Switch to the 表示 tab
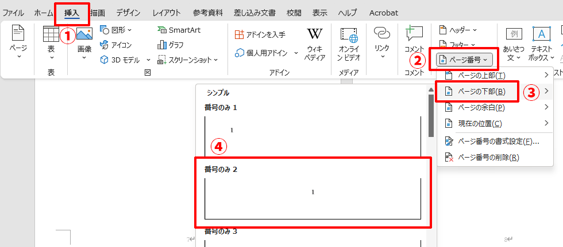 click(x=319, y=13)
